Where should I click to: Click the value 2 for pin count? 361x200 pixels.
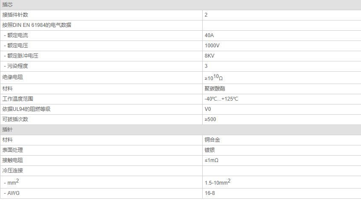[206, 15]
